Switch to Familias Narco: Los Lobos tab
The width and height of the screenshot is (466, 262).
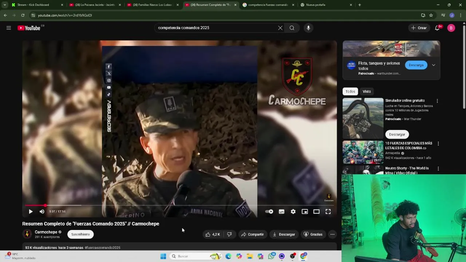tap(152, 5)
